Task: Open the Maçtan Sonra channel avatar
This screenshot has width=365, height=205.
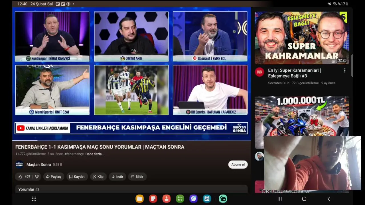Action: [x=19, y=165]
